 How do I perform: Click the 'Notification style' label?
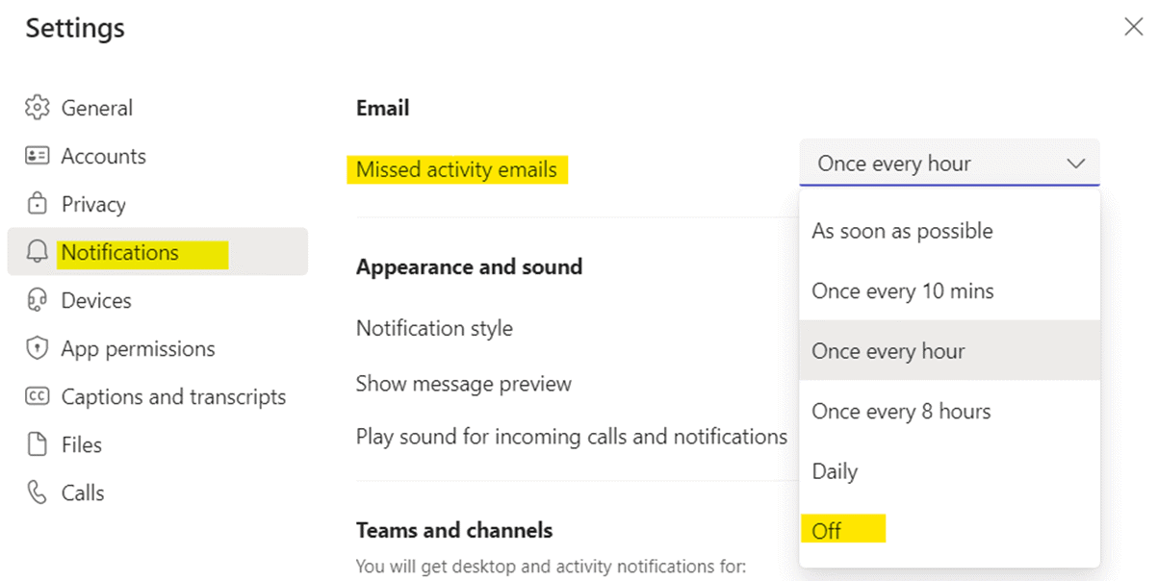(434, 328)
